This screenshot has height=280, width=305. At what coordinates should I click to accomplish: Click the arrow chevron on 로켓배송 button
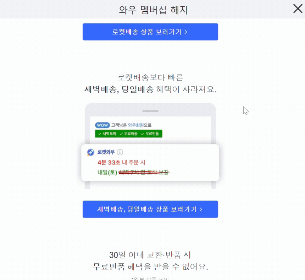pyautogui.click(x=186, y=32)
